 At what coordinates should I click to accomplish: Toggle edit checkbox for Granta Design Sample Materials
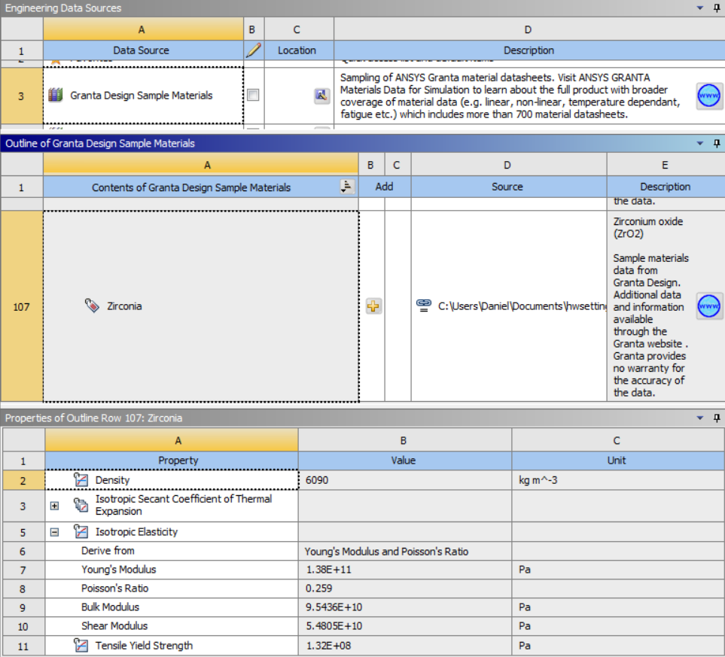pos(253,96)
